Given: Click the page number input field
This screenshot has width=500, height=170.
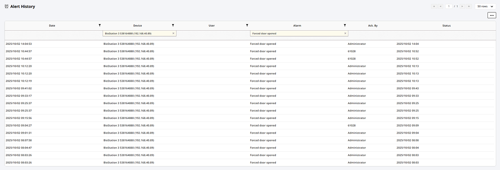Looking at the screenshot, I should pos(449,7).
